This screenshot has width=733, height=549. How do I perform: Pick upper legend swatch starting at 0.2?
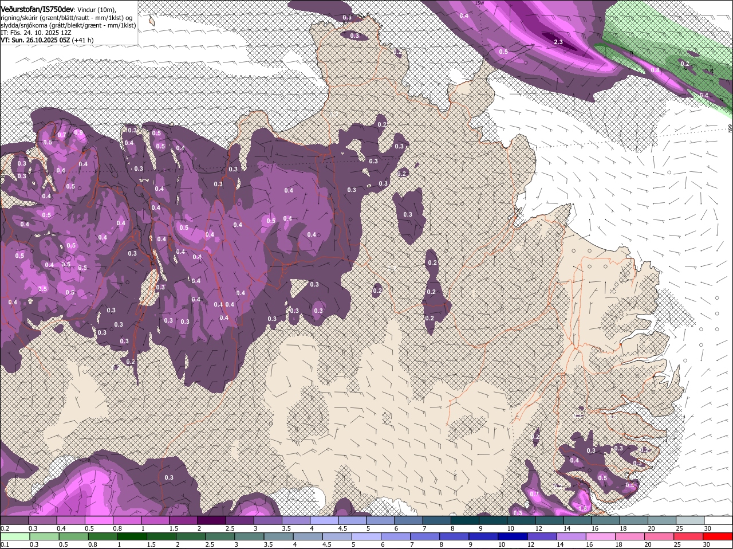tap(14, 520)
